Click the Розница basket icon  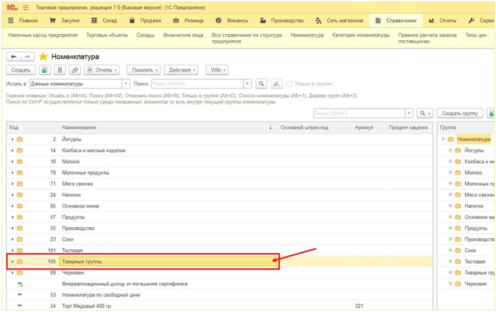pos(176,20)
